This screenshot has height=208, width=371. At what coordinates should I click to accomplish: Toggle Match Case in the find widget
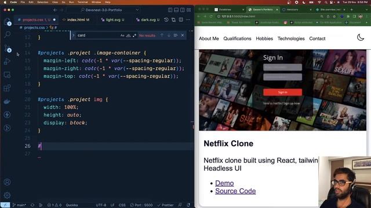[122, 35]
